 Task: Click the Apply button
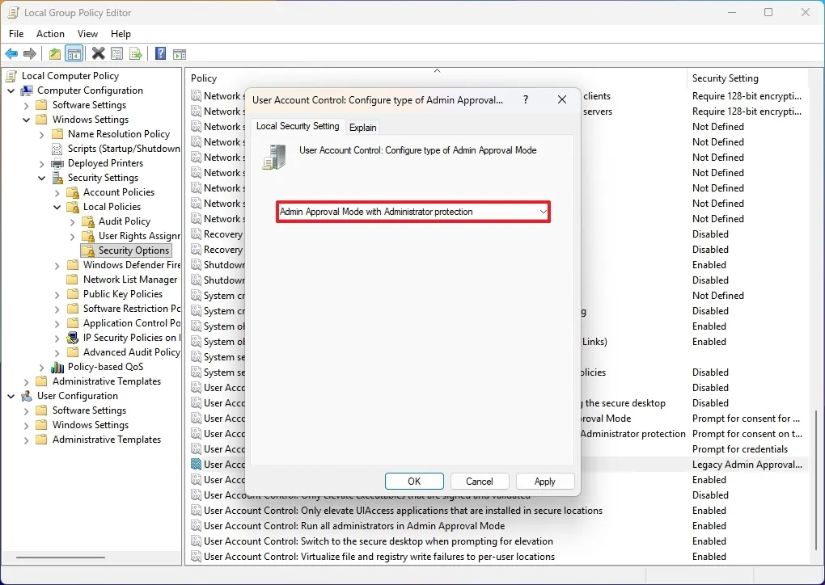tap(545, 481)
